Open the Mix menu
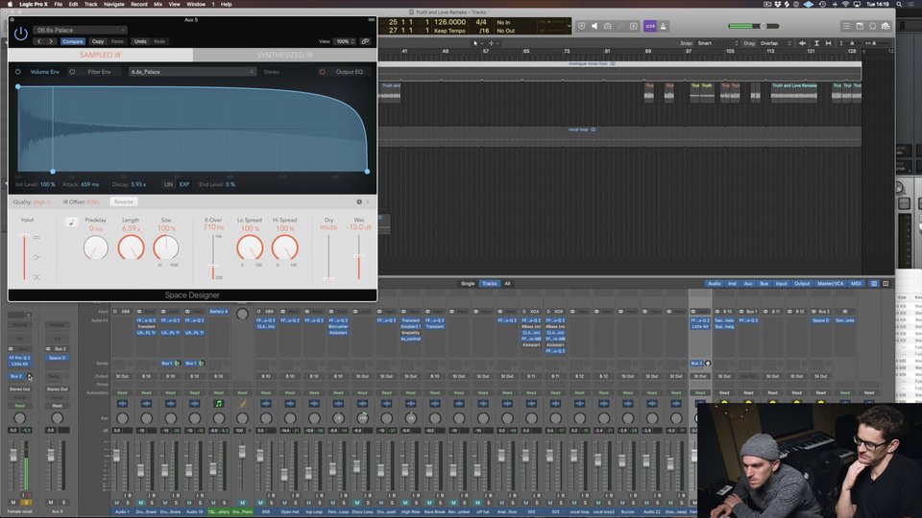This screenshot has width=922, height=518. point(158,4)
